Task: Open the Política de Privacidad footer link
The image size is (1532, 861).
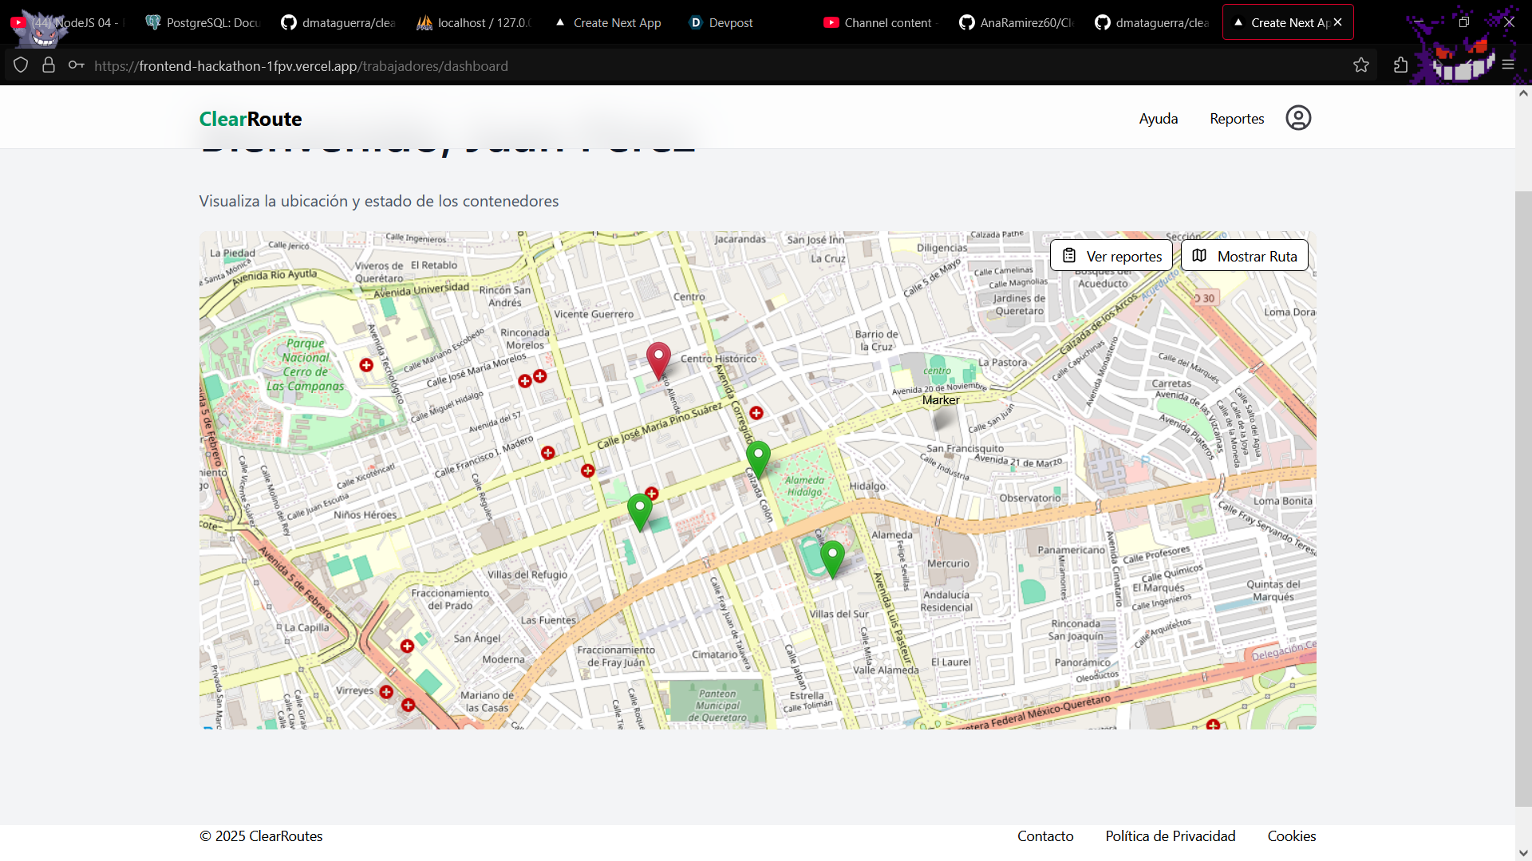Action: pyautogui.click(x=1170, y=835)
